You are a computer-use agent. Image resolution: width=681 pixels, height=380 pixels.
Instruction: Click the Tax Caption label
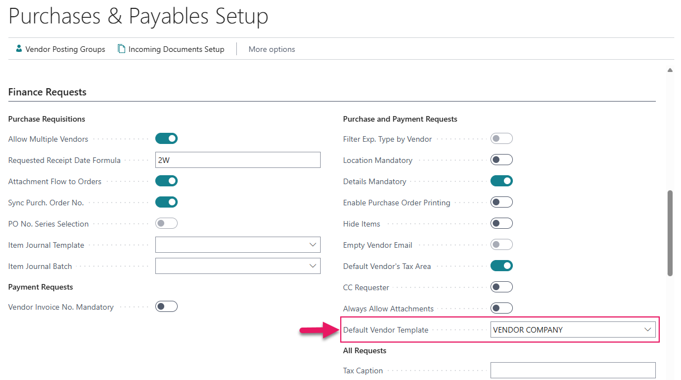363,371
